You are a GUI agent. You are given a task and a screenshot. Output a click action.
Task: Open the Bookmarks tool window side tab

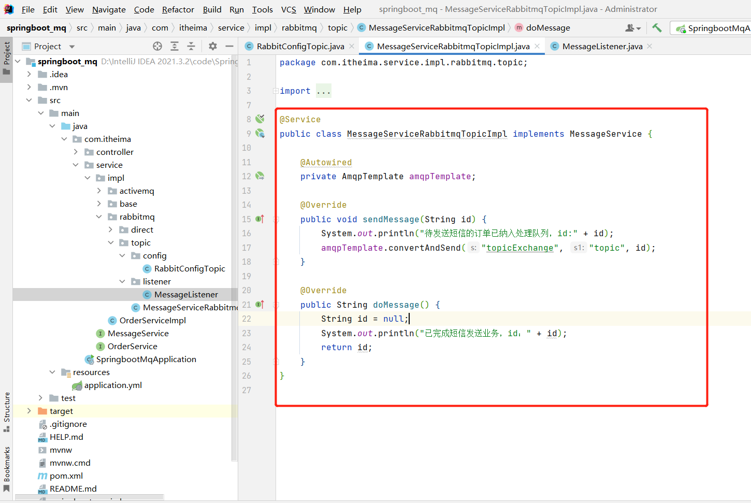click(x=6, y=469)
